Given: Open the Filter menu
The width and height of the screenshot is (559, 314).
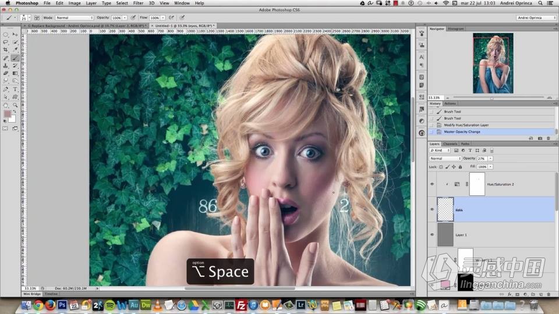Looking at the screenshot, I should tap(139, 3).
